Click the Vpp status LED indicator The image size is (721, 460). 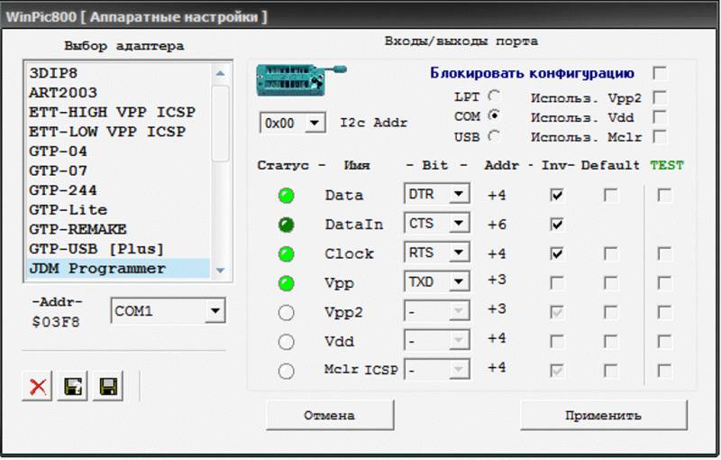tap(286, 283)
